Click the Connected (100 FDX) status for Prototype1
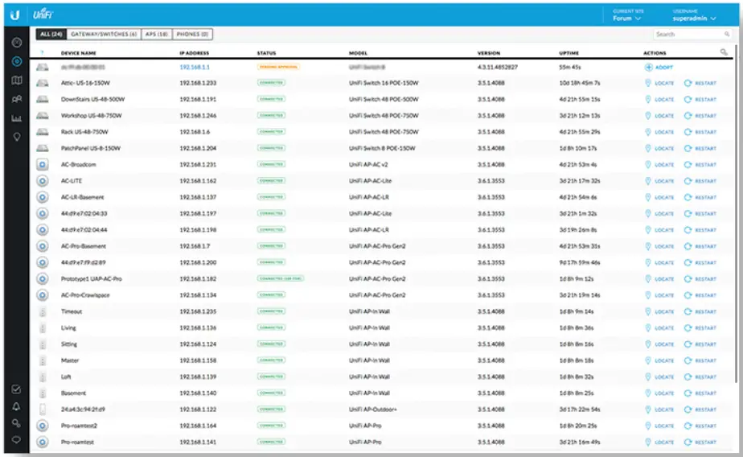 [281, 278]
